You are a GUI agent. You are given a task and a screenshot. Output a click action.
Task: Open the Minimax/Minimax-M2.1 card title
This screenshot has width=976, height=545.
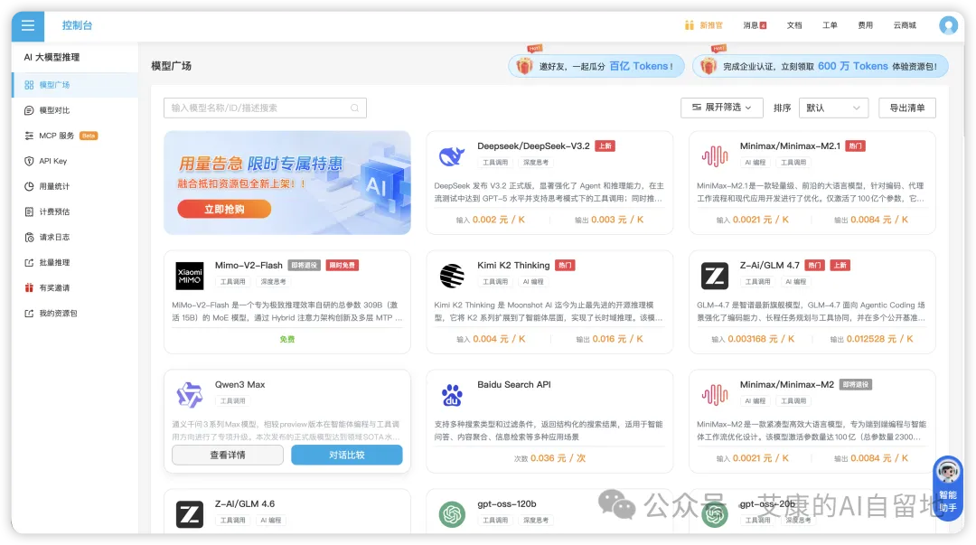790,146
